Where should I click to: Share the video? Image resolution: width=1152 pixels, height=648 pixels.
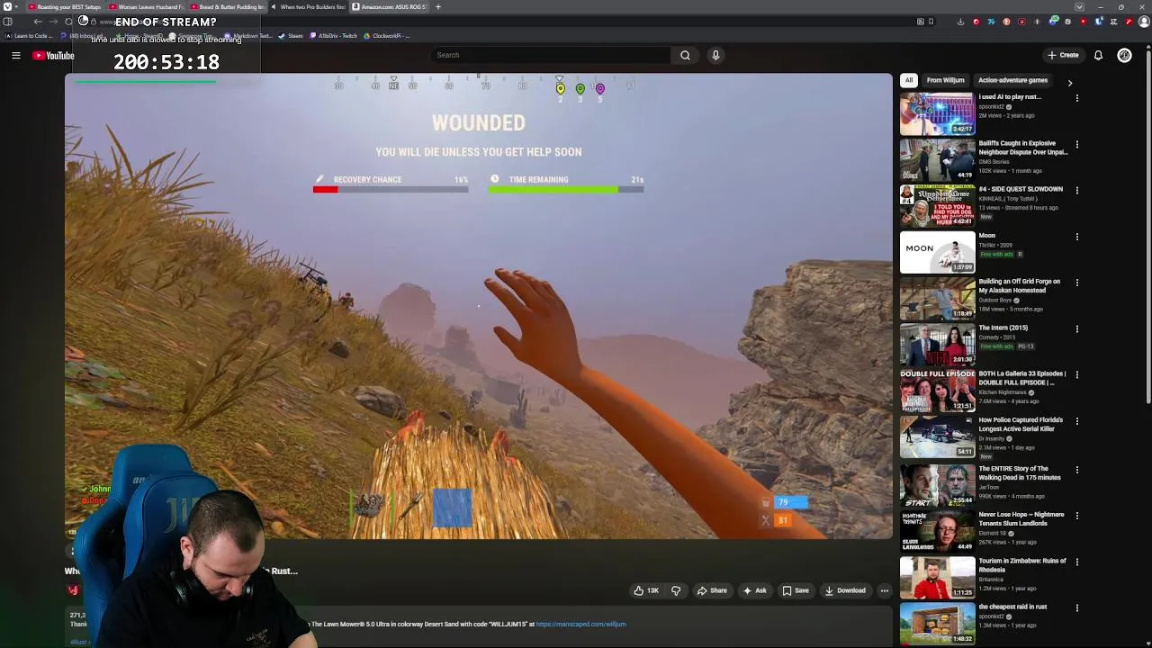(712, 590)
